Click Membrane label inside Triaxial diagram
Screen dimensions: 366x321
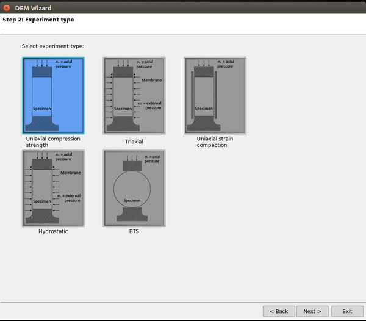151,79
